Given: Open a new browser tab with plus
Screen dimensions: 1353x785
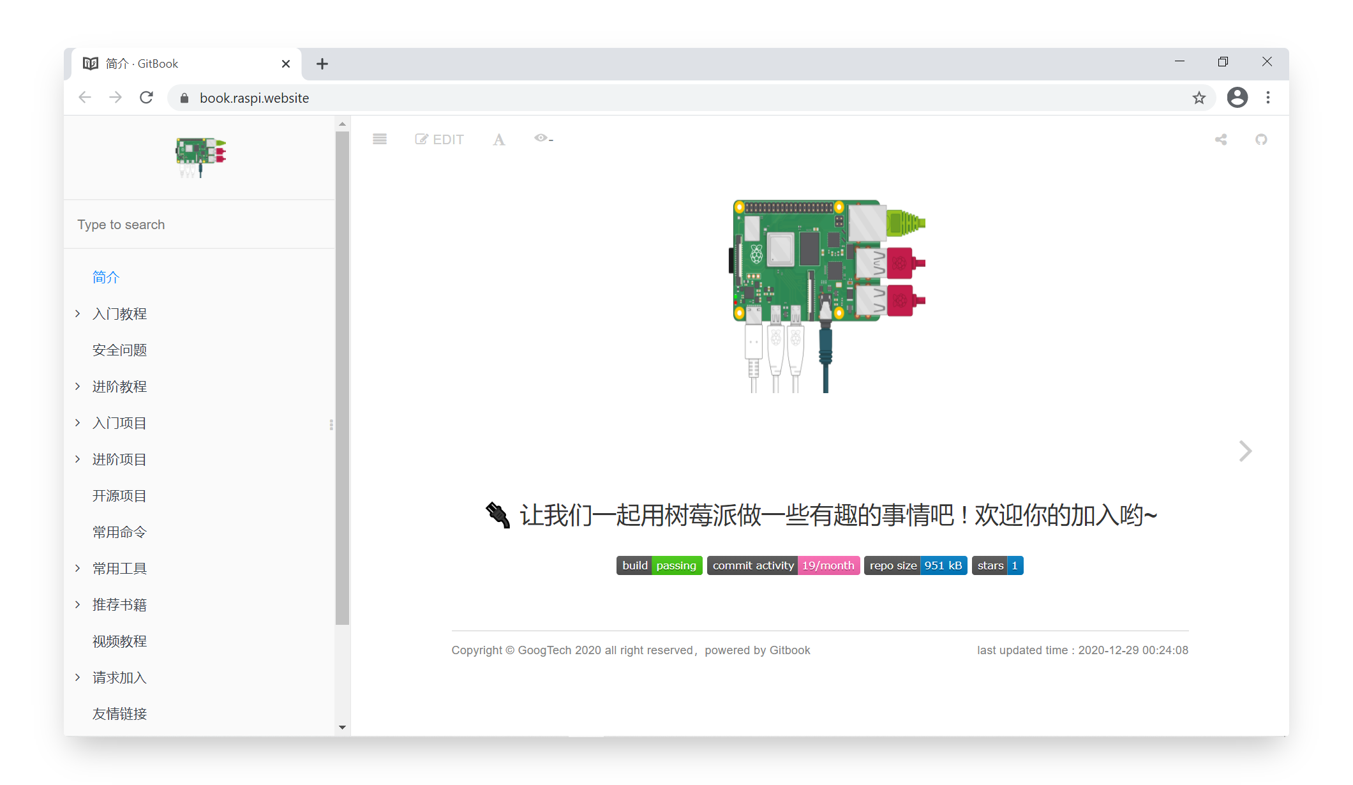Looking at the screenshot, I should 322,64.
